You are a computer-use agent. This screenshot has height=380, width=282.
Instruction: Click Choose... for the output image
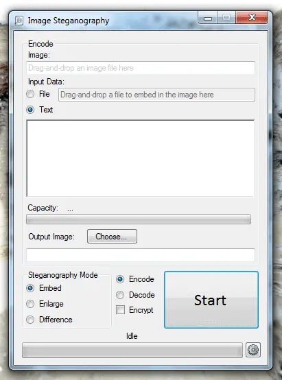tap(112, 236)
